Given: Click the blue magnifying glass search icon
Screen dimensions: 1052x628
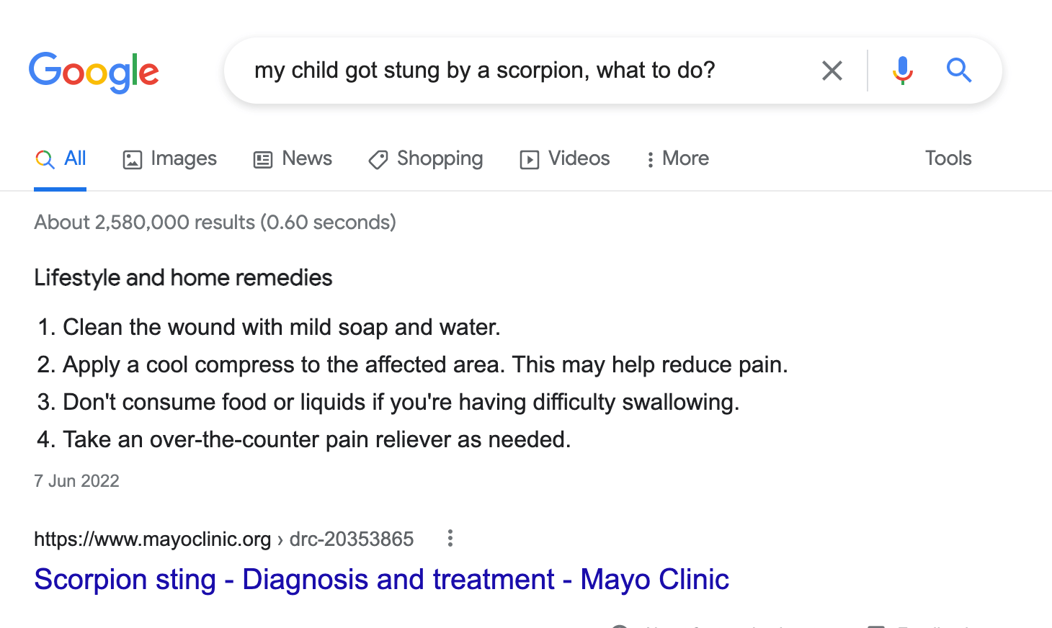Looking at the screenshot, I should (959, 71).
